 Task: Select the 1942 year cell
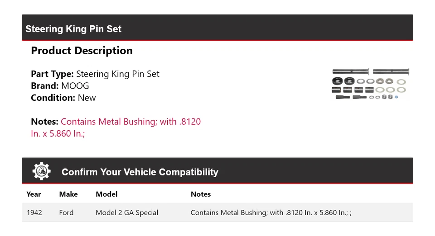34,212
